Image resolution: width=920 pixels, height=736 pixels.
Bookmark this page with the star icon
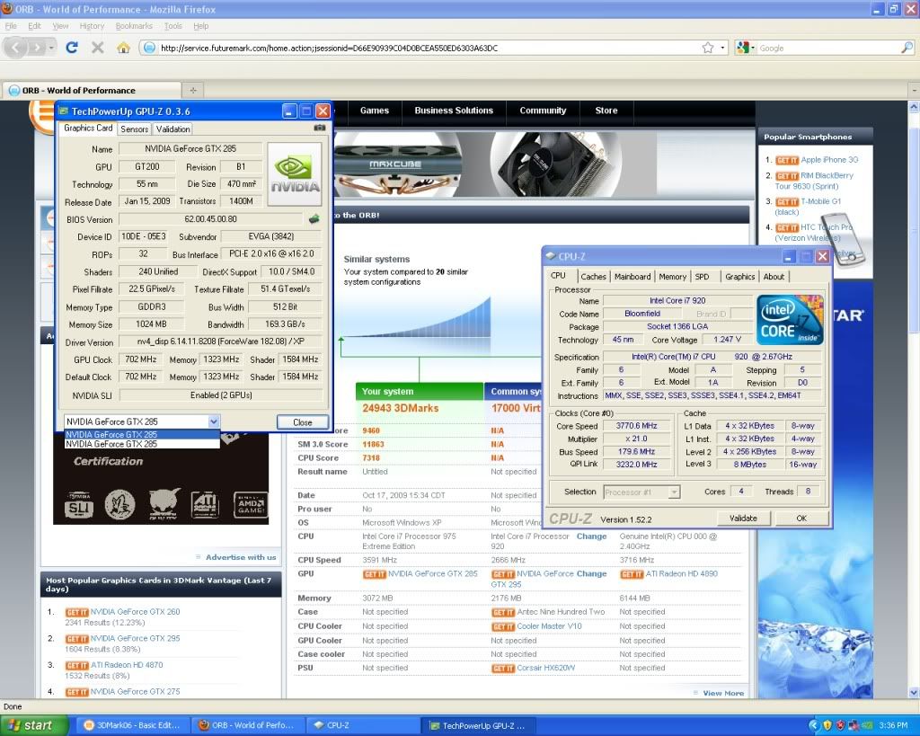point(708,48)
